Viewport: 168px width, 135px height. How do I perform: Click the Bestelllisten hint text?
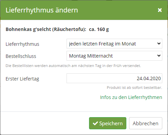coord(73,66)
